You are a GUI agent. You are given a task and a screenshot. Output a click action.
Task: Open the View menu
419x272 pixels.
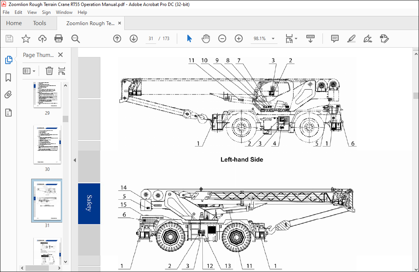32,12
